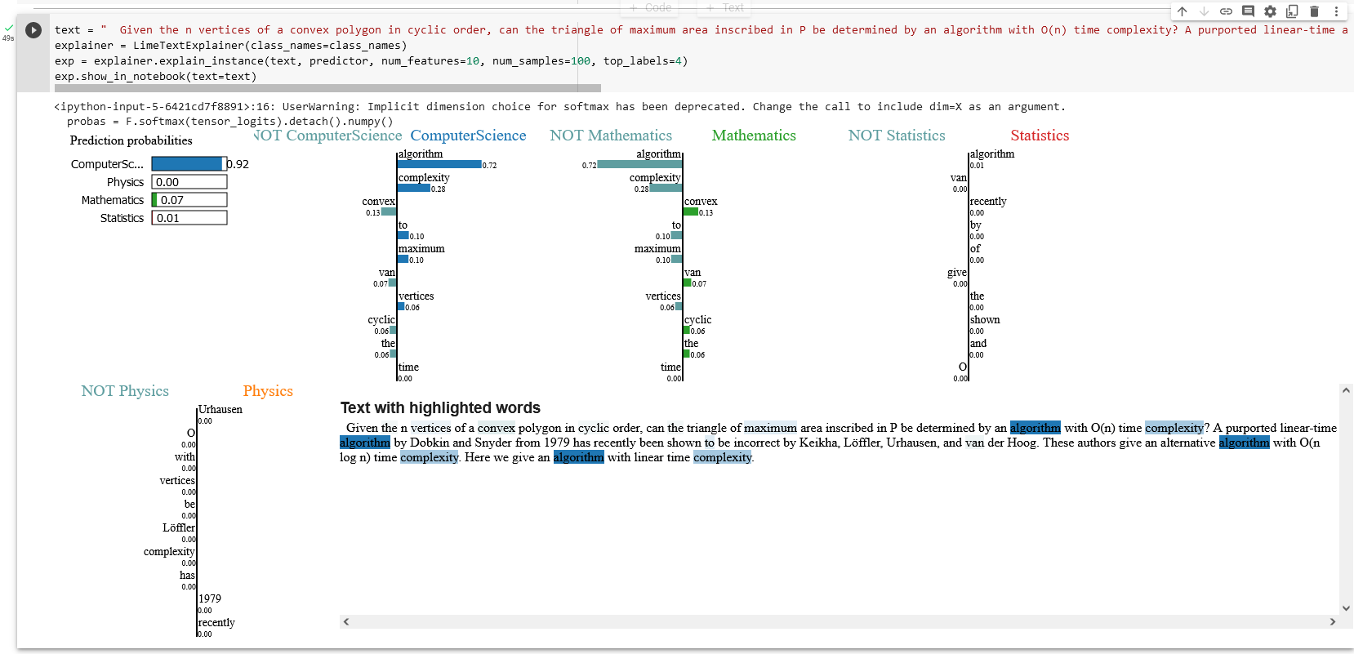Click the 'Prediction probabilities' heading
The height and width of the screenshot is (654, 1354).
131,140
